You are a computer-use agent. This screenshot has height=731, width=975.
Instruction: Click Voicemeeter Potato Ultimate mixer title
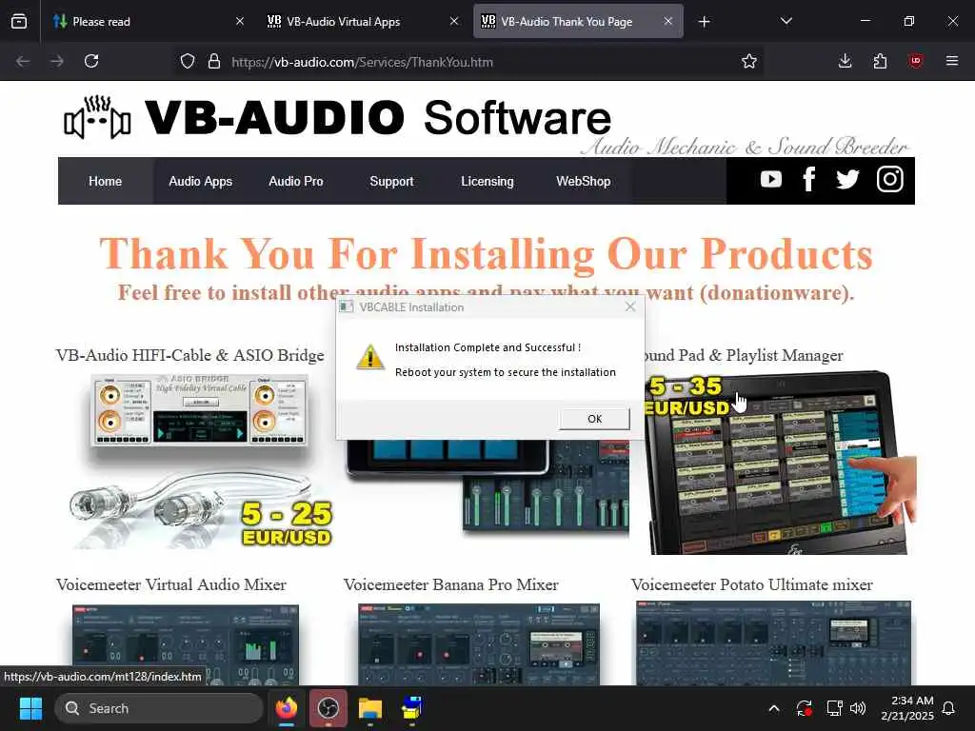[752, 584]
